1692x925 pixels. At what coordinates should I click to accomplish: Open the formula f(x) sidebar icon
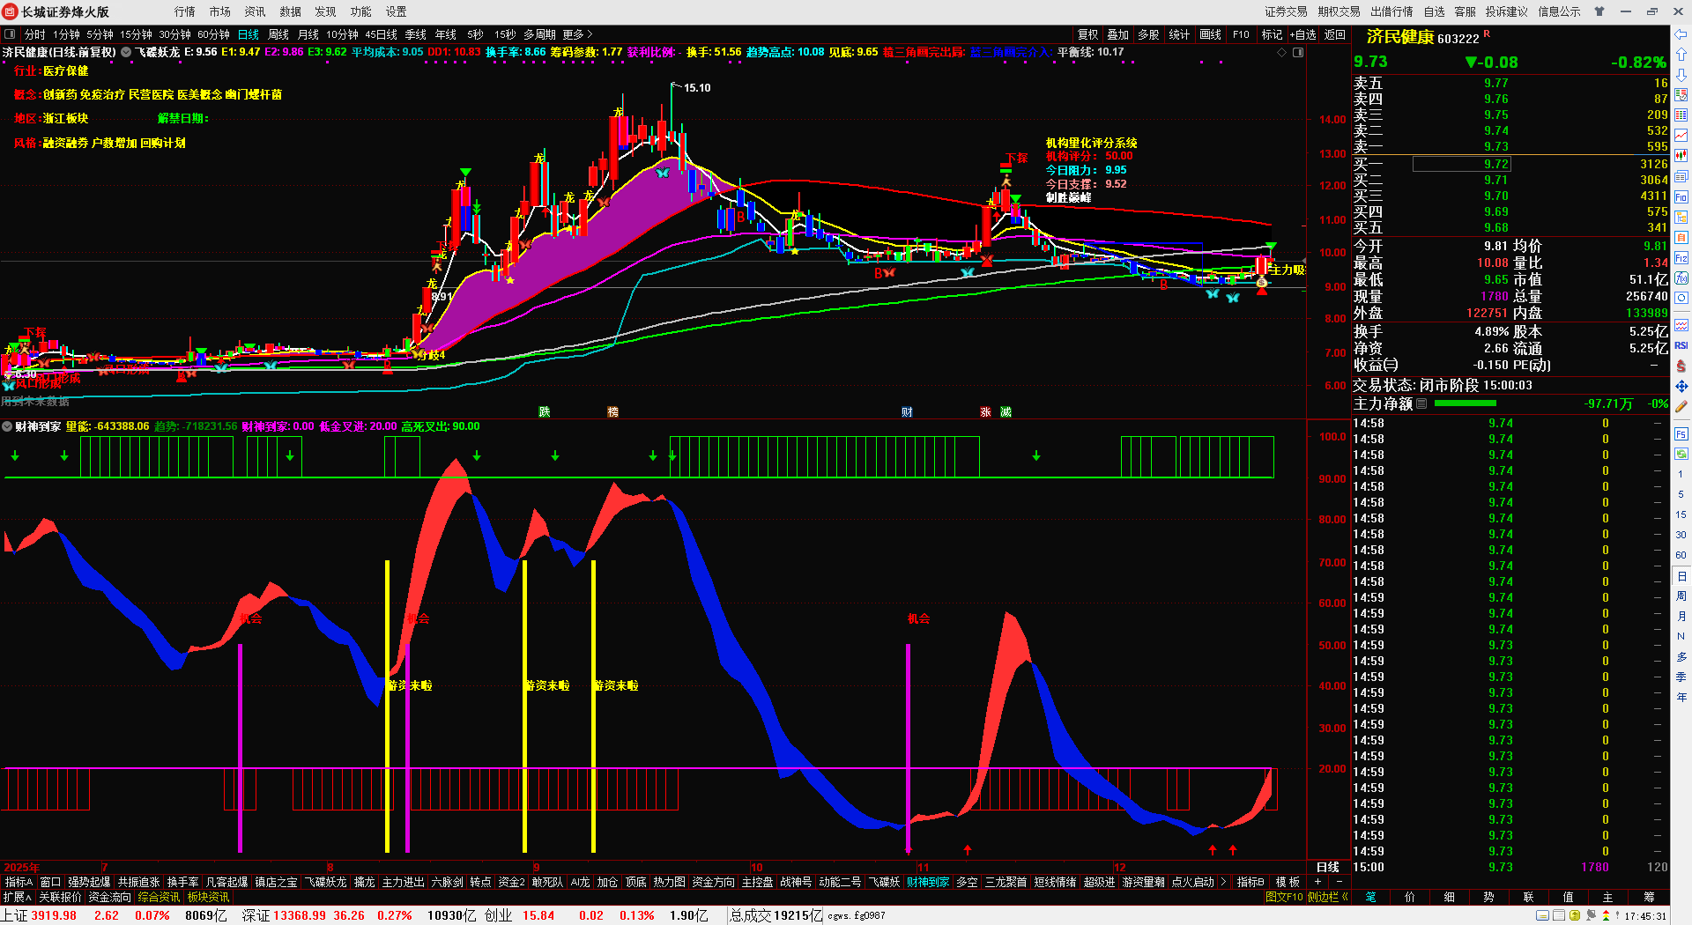tap(1681, 278)
